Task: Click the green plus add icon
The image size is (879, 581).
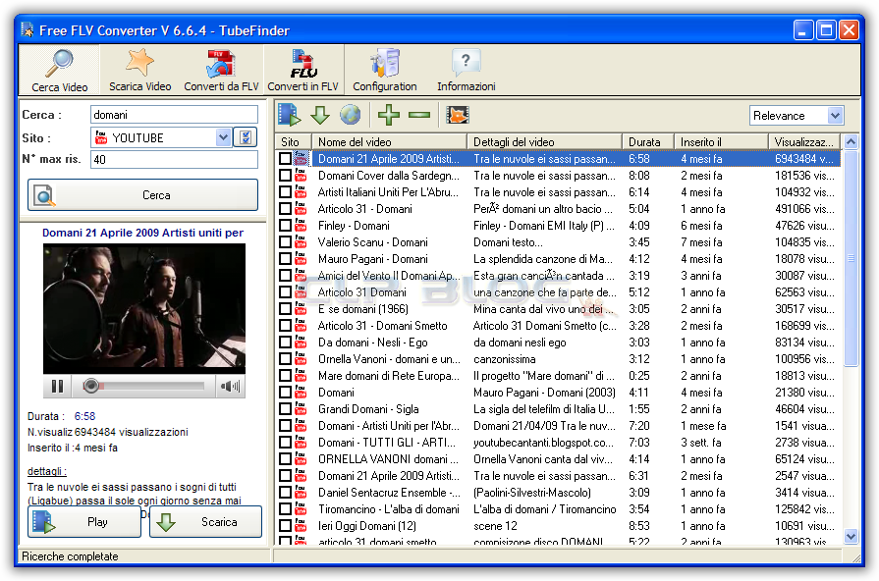Action: (389, 115)
